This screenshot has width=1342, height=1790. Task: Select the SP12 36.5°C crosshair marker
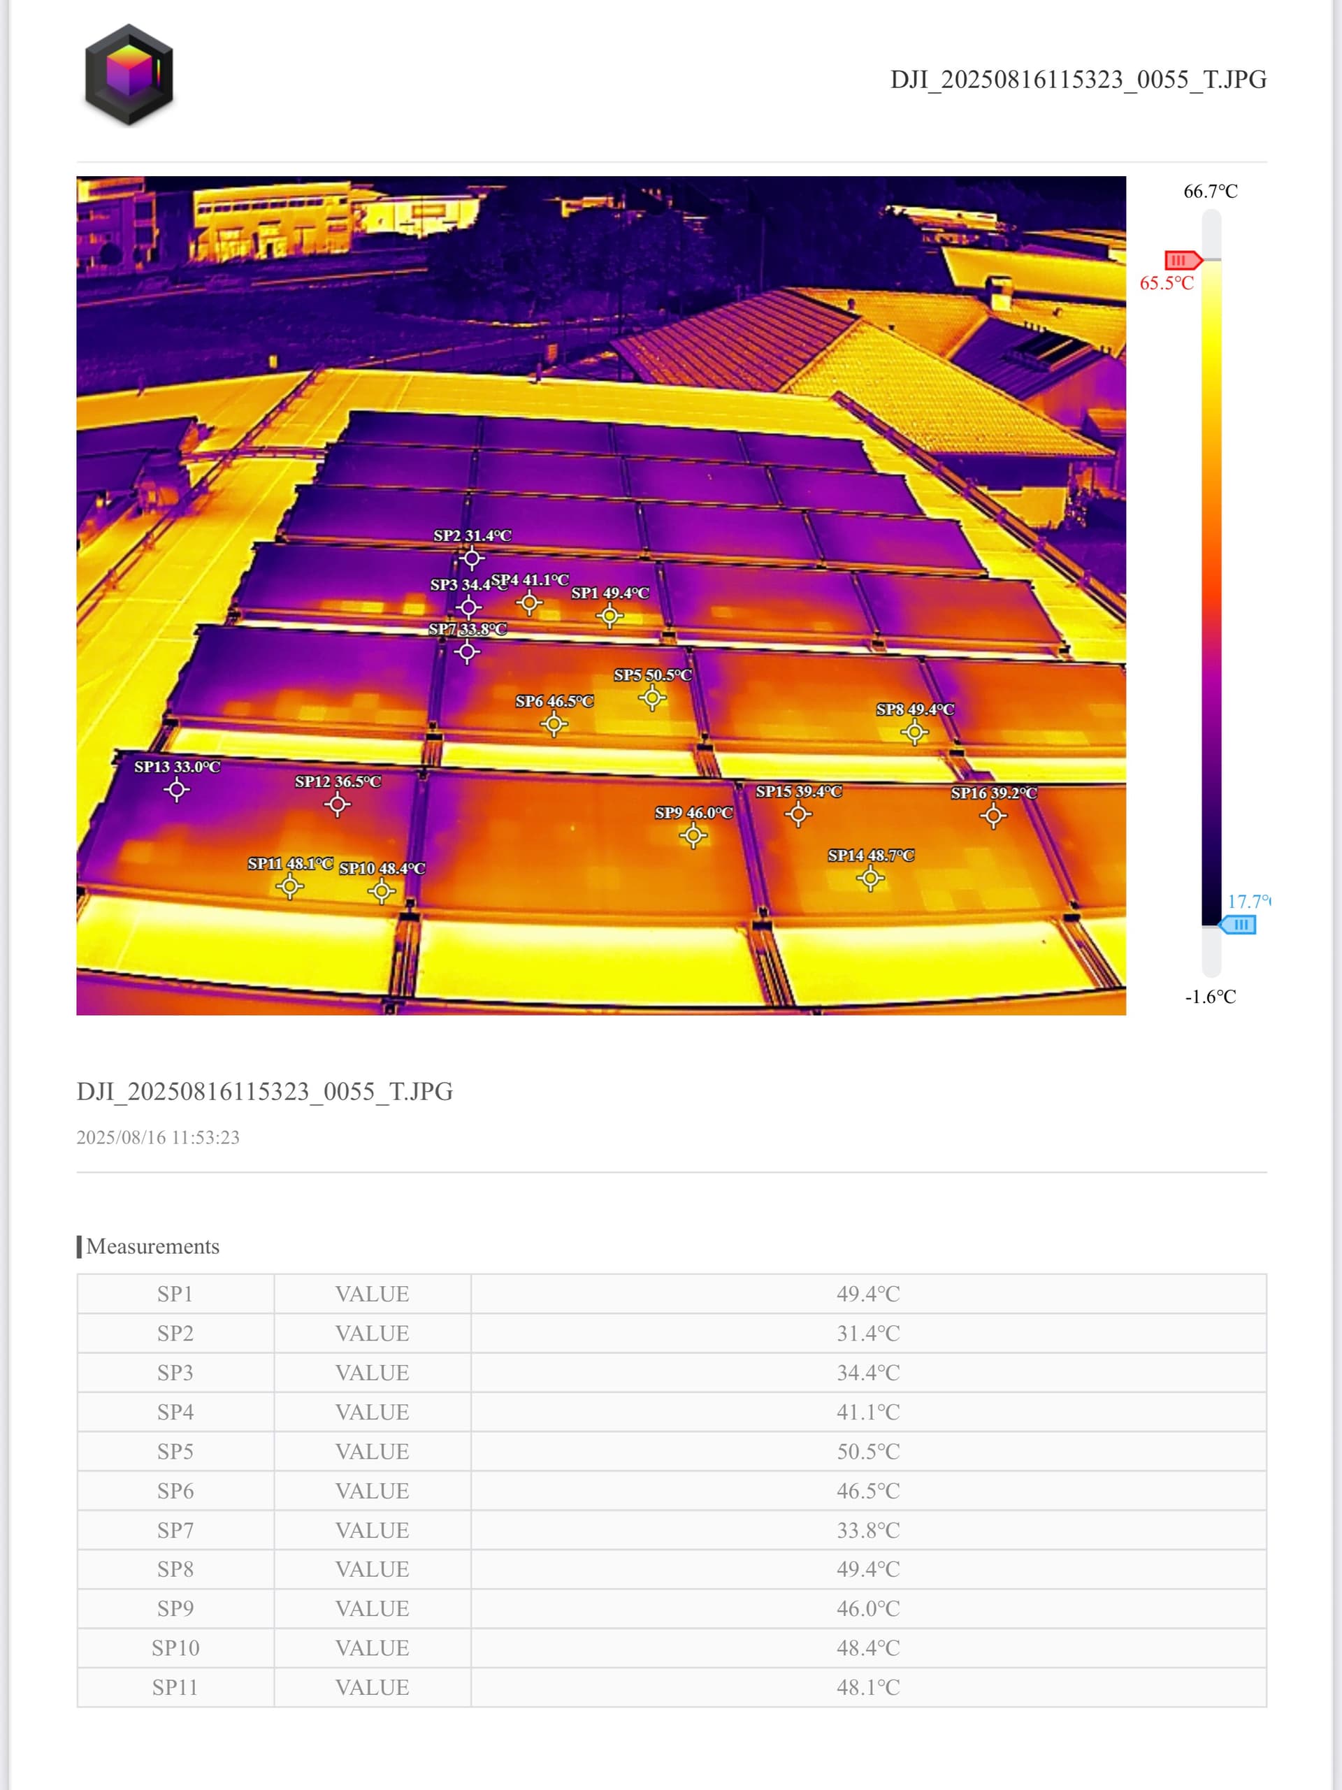tap(338, 804)
